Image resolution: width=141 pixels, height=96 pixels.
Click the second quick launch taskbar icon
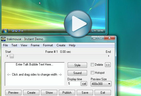[x=16, y=31]
